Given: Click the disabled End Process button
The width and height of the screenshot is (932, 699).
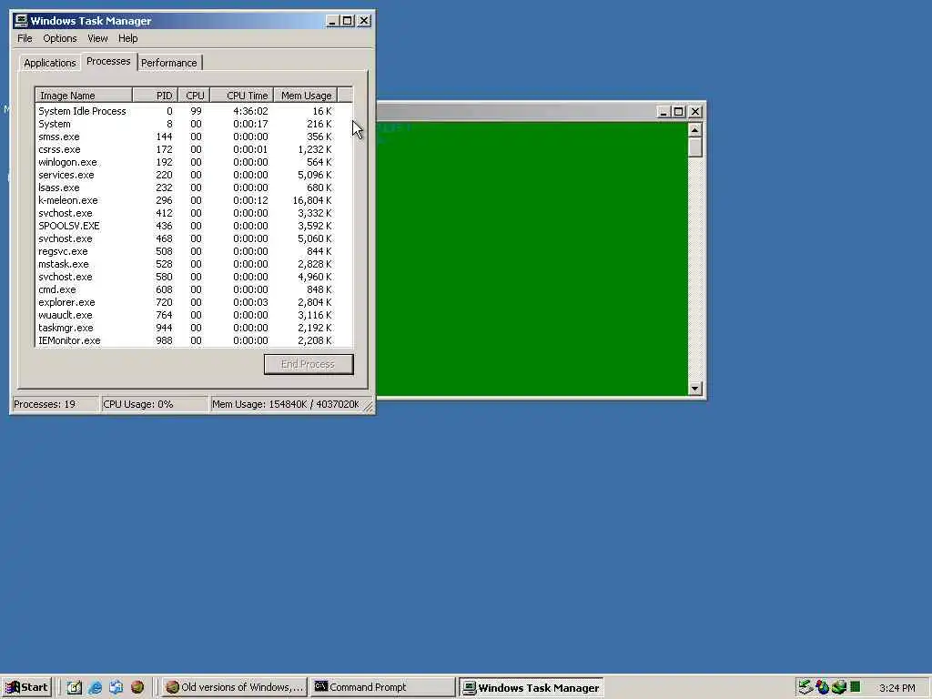Looking at the screenshot, I should click(x=309, y=364).
